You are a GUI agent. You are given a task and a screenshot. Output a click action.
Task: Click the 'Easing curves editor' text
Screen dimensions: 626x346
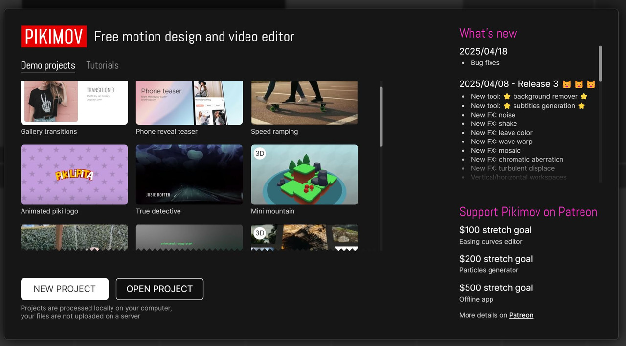pyautogui.click(x=491, y=242)
